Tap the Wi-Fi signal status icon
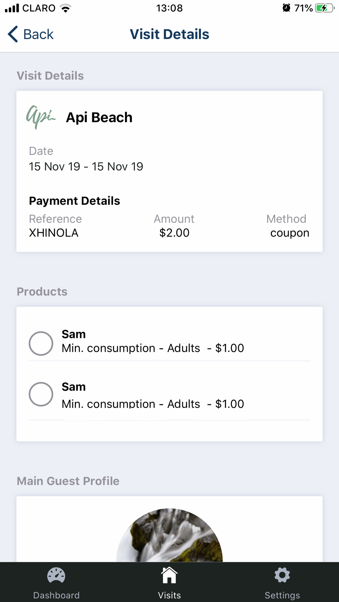 (x=65, y=8)
